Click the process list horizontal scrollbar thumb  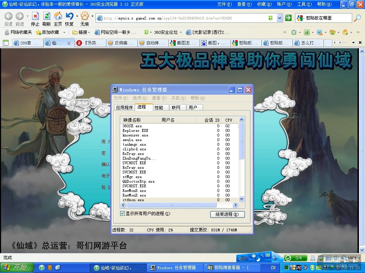171,205
